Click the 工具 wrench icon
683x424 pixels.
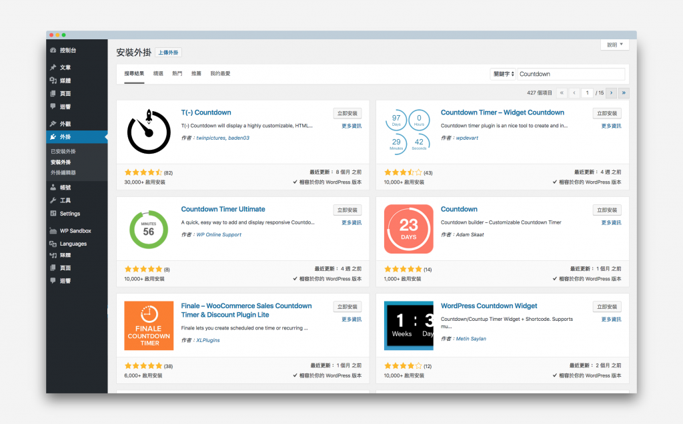53,200
